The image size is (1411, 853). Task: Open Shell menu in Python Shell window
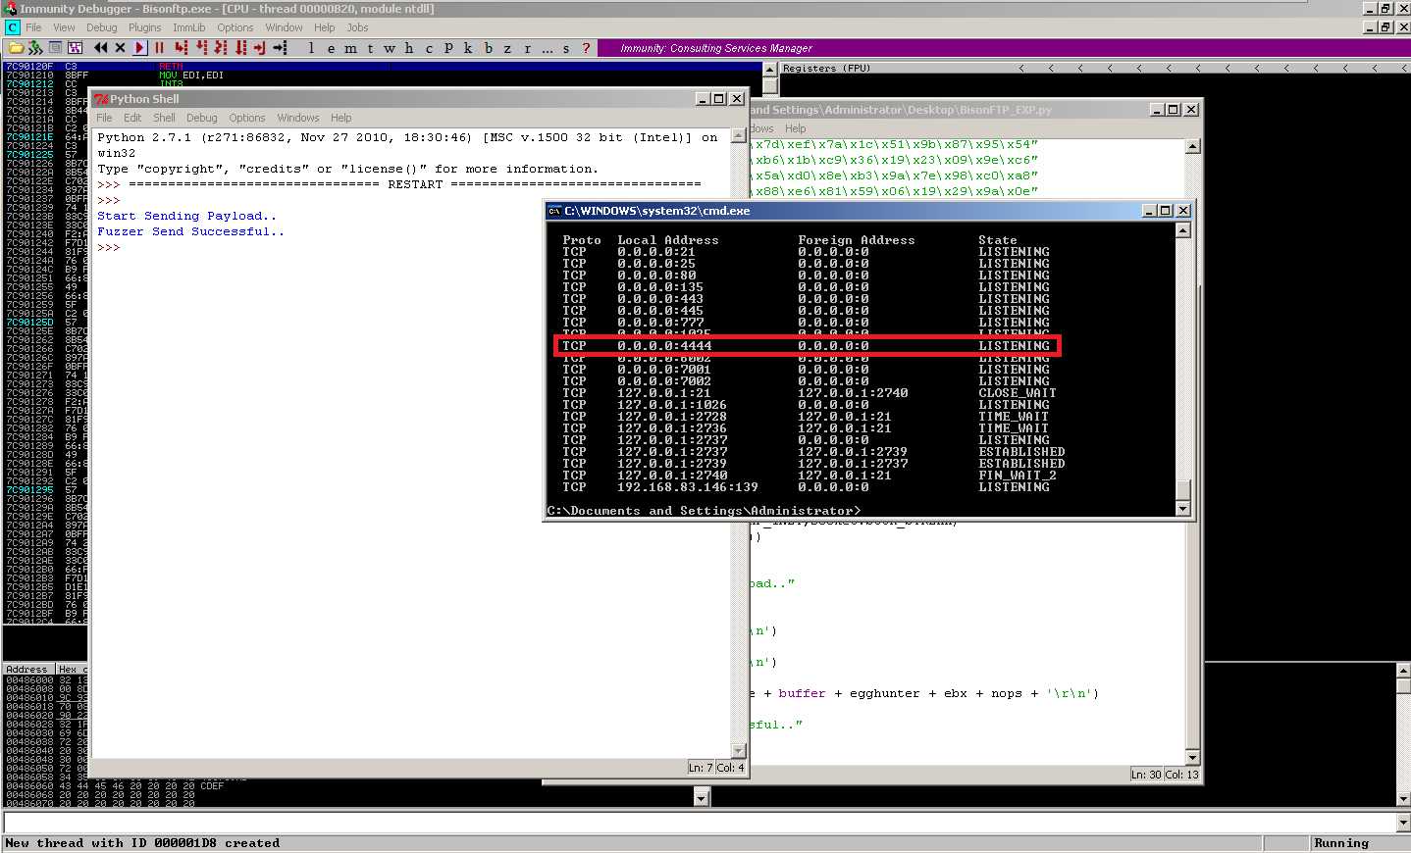164,118
